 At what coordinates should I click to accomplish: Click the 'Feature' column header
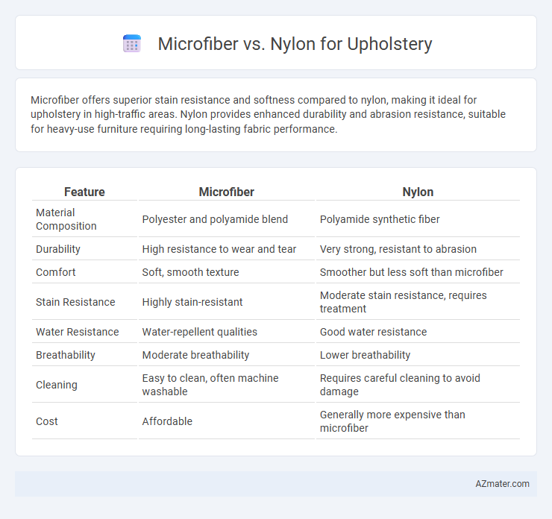(84, 192)
